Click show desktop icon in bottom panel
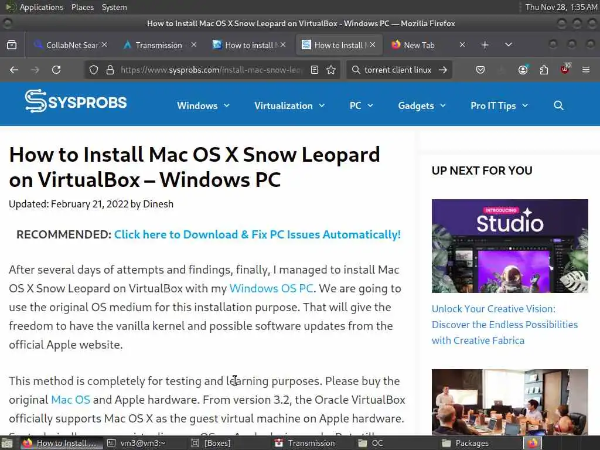Viewport: 600px width, 450px height. click(x=7, y=443)
